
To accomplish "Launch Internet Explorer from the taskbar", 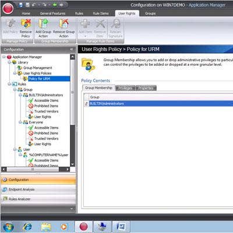I will 27,227.
